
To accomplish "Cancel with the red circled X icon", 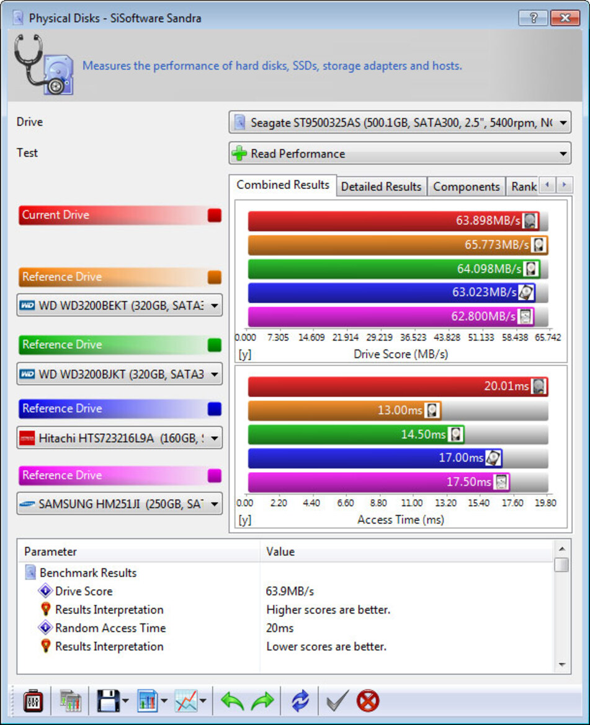I will coord(368,701).
